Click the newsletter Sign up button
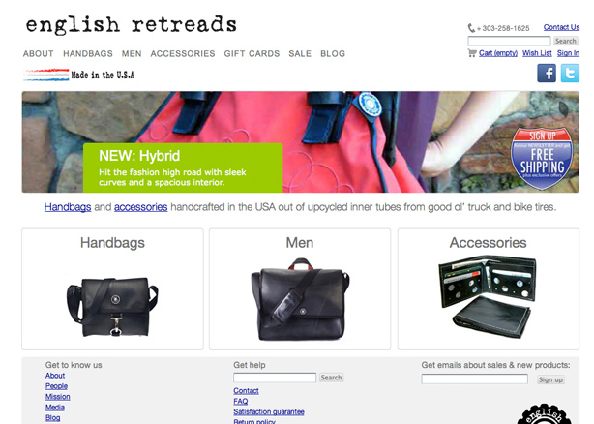The height and width of the screenshot is (424, 594). [550, 379]
